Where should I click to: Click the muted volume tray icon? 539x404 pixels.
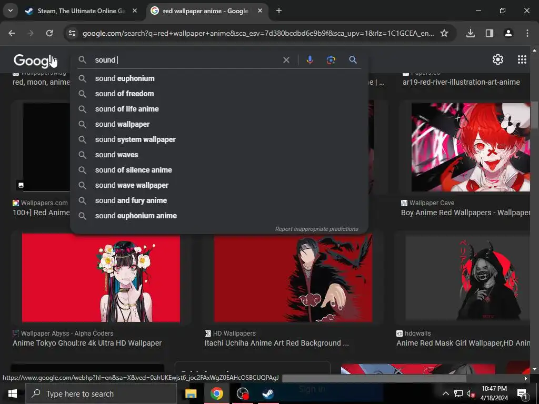(471, 393)
